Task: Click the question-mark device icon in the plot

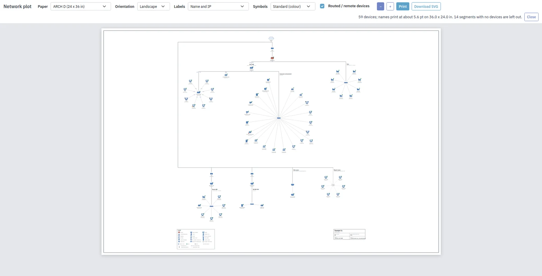Action: (x=265, y=89)
